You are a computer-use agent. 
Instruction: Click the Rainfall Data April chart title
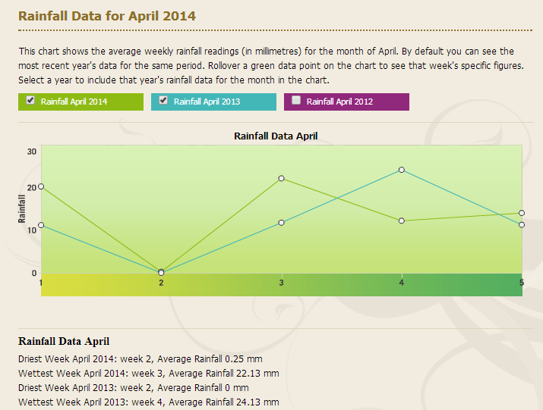276,136
